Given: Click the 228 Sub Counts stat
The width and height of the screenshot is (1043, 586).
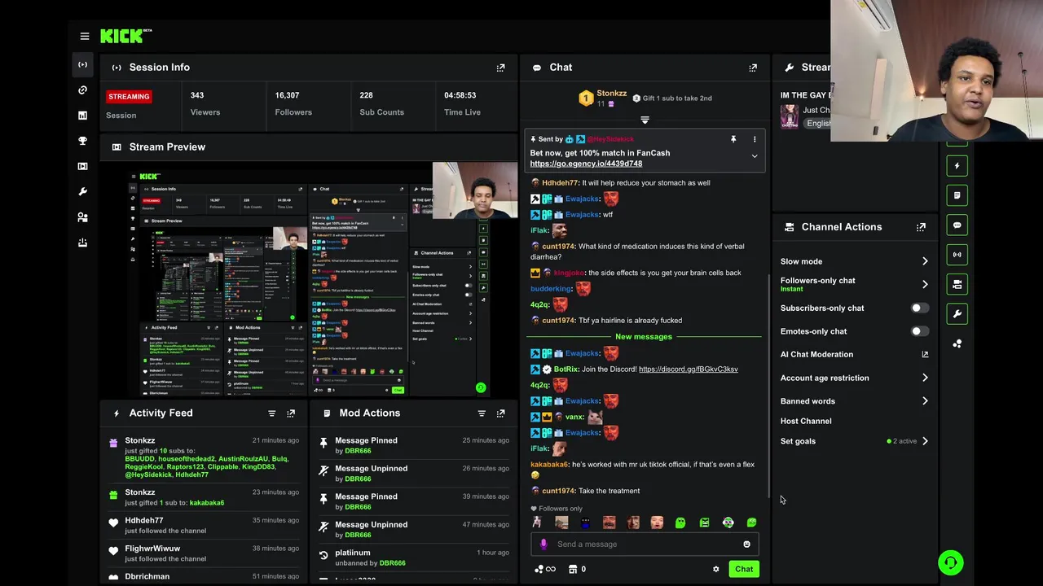Looking at the screenshot, I should (381, 103).
